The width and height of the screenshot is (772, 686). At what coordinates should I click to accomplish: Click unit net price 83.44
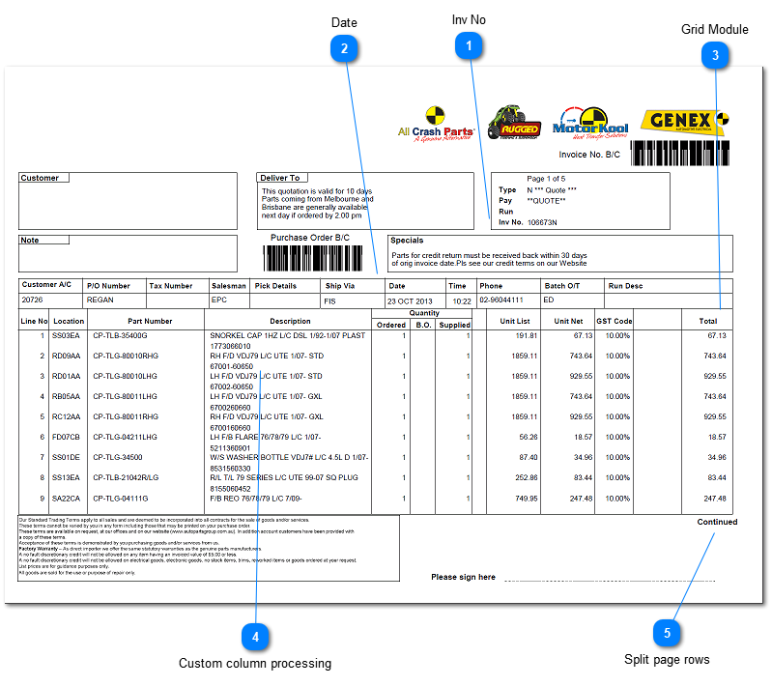pyautogui.click(x=583, y=477)
